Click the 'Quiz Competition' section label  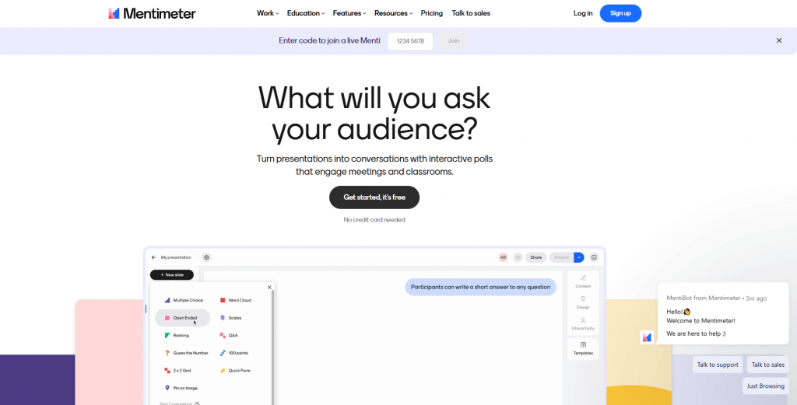point(176,404)
